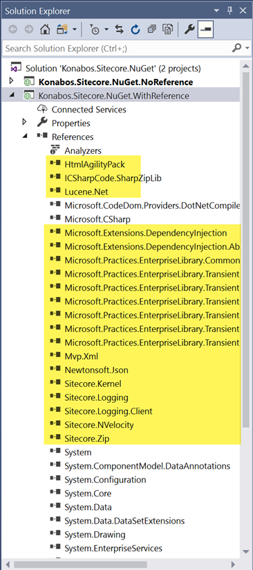Viewport: 253px width, 570px height.
Task: Click the search magnifier icon
Action: click(237, 48)
